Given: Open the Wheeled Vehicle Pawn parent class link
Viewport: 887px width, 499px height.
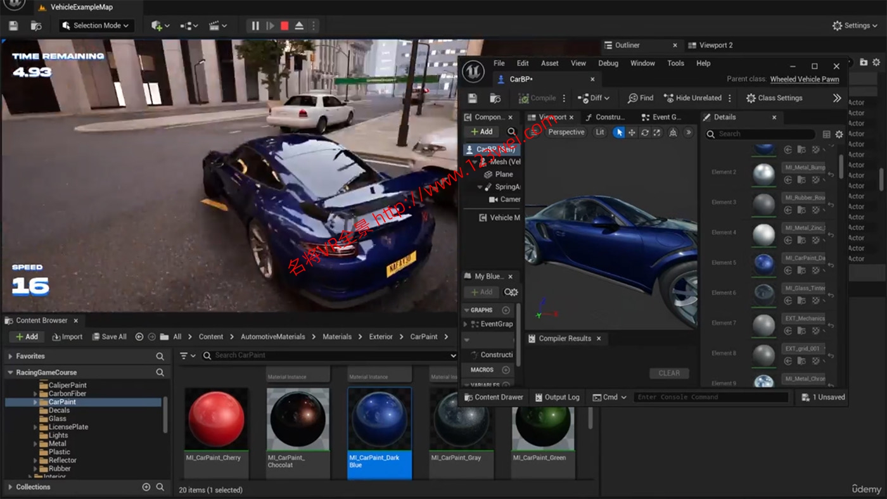Looking at the screenshot, I should pos(804,79).
